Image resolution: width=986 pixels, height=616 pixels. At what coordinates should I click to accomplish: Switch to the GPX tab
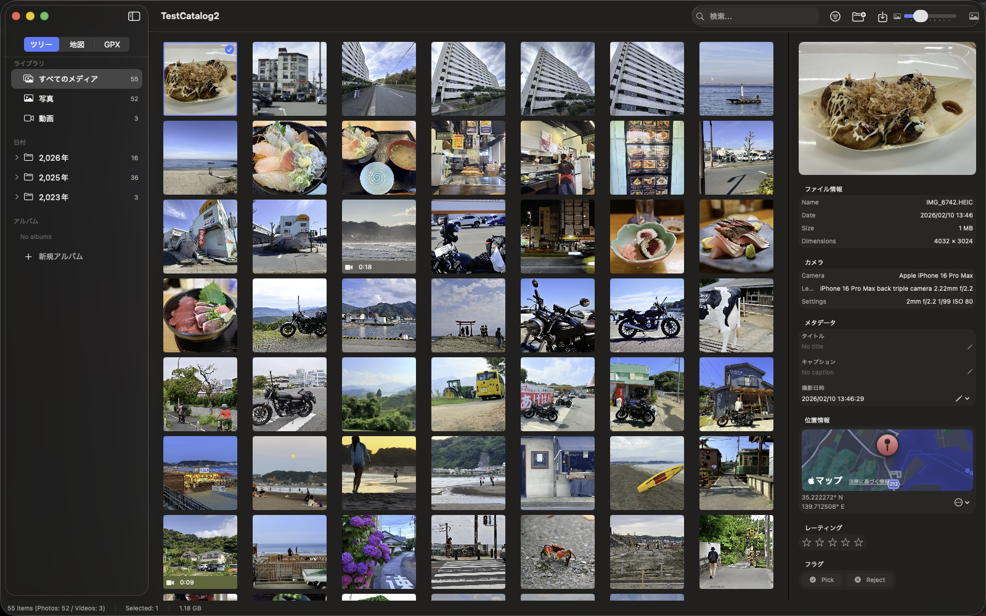112,44
